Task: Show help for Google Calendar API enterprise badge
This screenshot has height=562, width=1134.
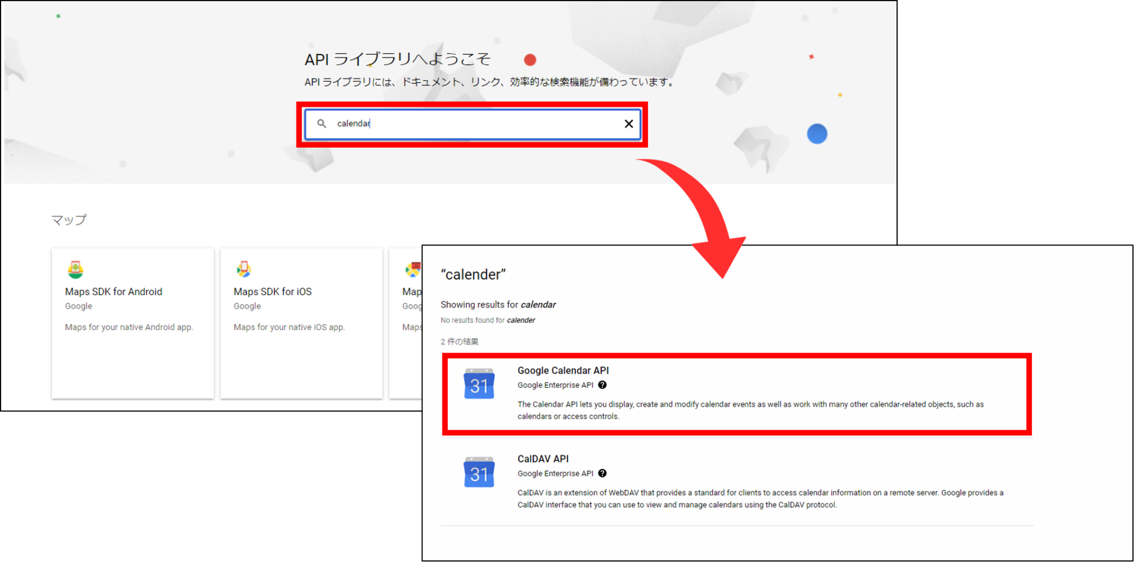Action: pos(602,385)
